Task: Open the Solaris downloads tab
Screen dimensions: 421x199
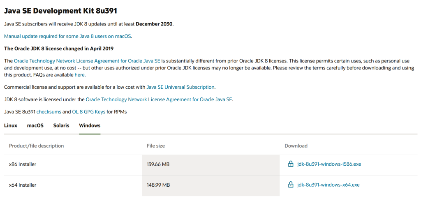Action: point(61,125)
